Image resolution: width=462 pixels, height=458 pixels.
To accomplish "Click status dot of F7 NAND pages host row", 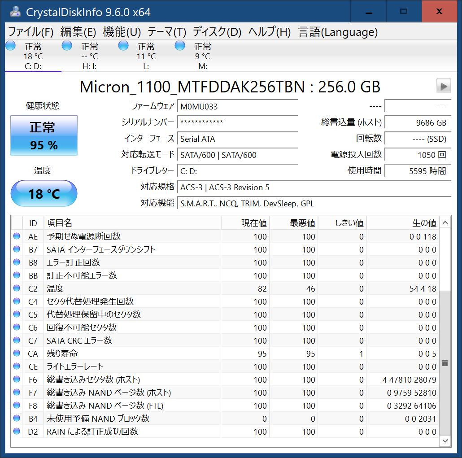I will pos(17,392).
